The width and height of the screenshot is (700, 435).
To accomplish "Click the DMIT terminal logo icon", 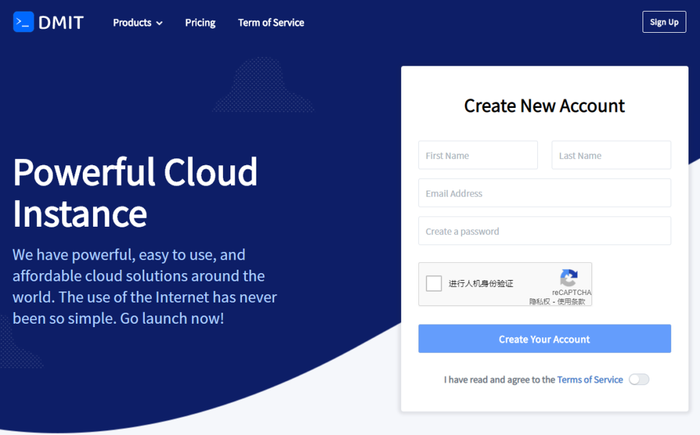I will (23, 22).
